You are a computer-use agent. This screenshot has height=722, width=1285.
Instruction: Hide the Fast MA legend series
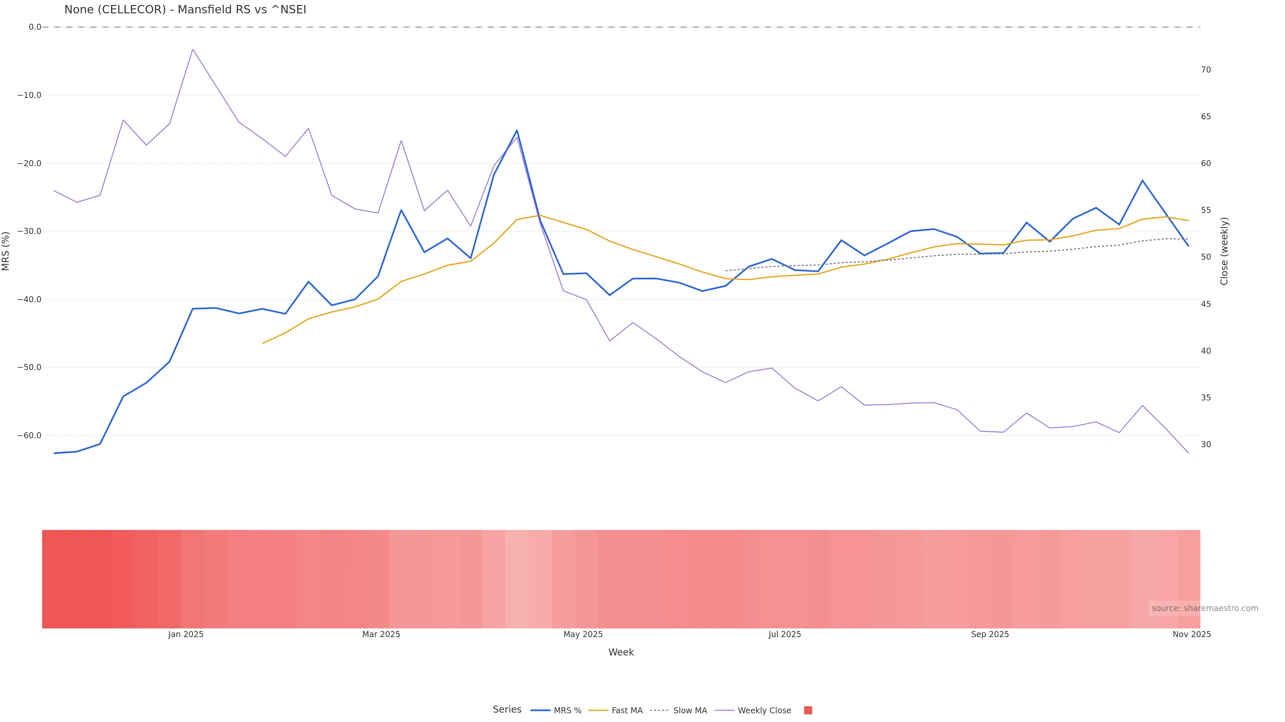tap(626, 711)
